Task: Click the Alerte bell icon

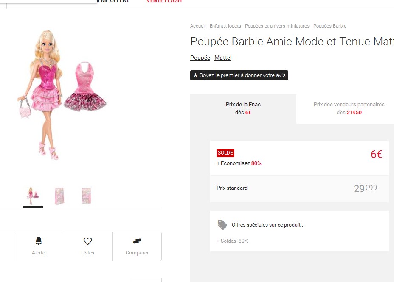Action: pos(39,241)
